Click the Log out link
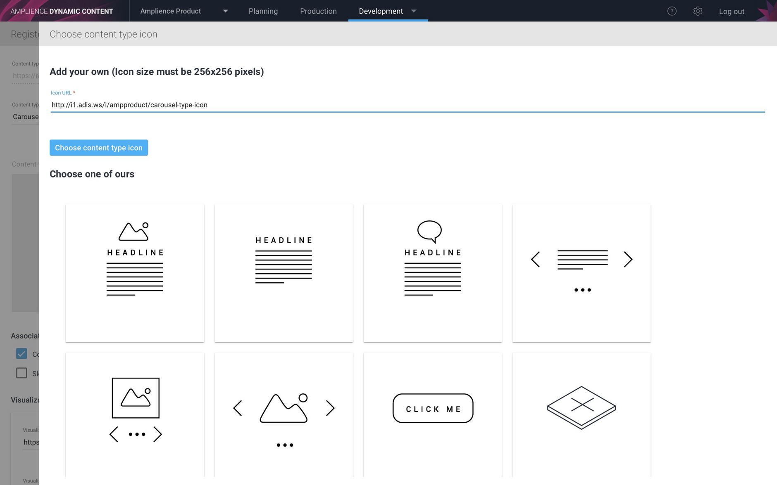The image size is (777, 485). pyautogui.click(x=731, y=11)
